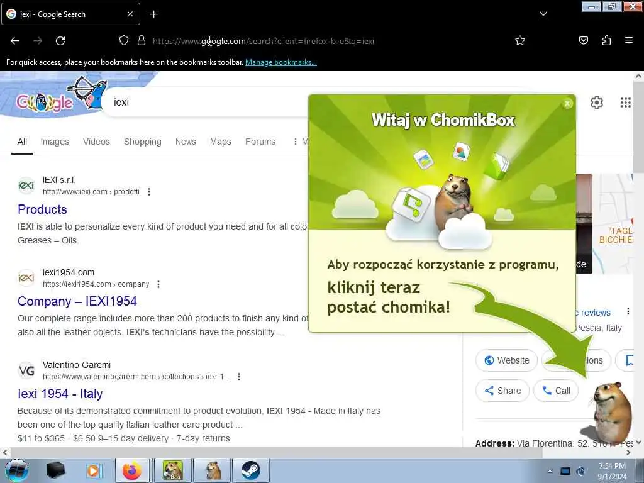Open the reviews link in knowledge panel
This screenshot has height=483, width=644.
[592, 313]
